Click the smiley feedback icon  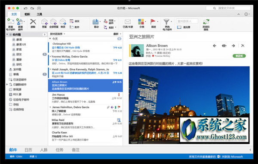(x=246, y=14)
